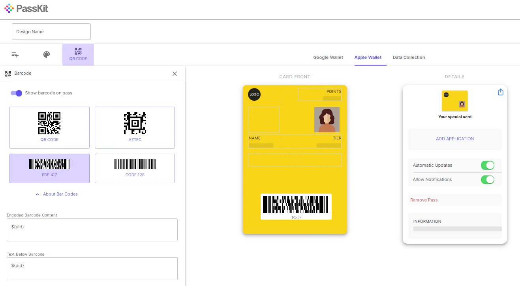Choose the AZTEC barcode type
Viewport: 520px width, 286px height.
[x=135, y=128]
